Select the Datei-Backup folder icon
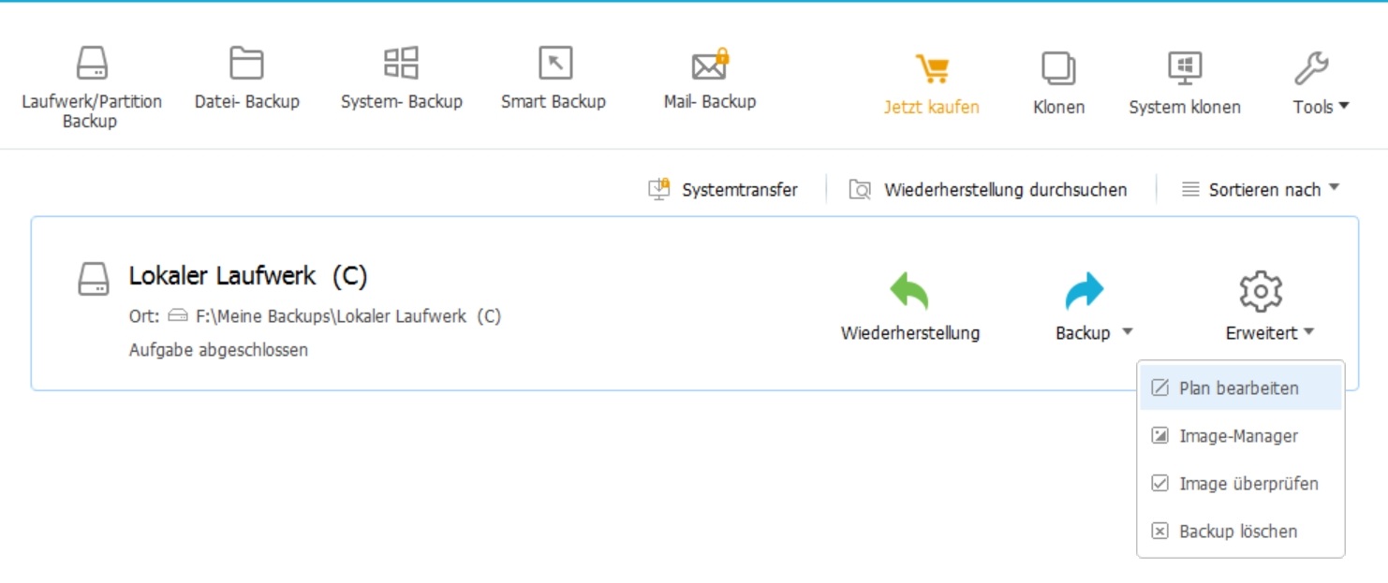1388x583 pixels. click(246, 64)
